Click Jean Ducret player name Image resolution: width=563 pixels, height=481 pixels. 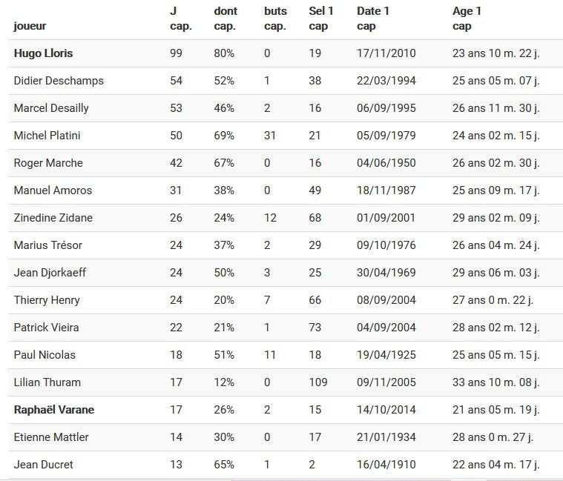(42, 465)
